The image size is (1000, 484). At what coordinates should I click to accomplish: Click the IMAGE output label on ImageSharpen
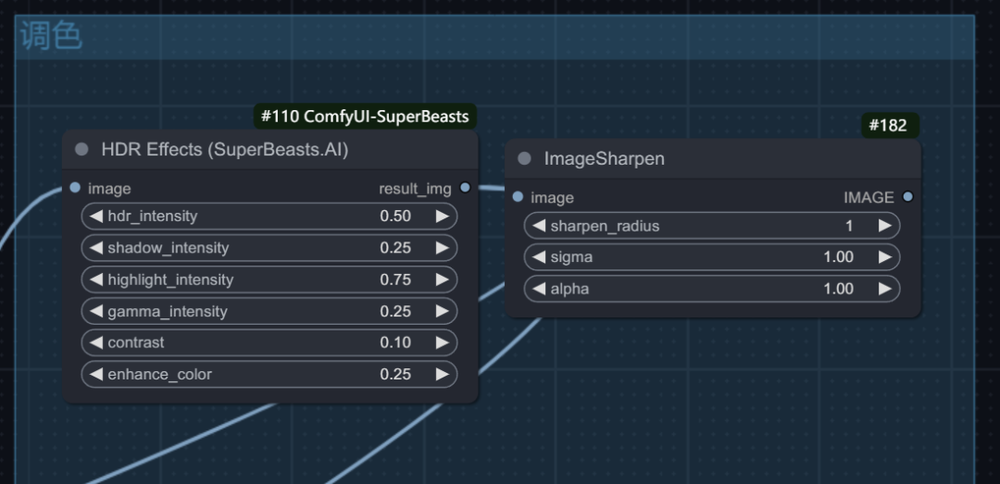click(x=869, y=198)
